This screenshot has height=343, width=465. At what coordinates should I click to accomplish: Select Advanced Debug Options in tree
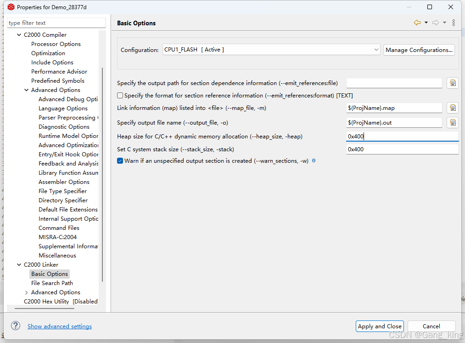(68, 99)
